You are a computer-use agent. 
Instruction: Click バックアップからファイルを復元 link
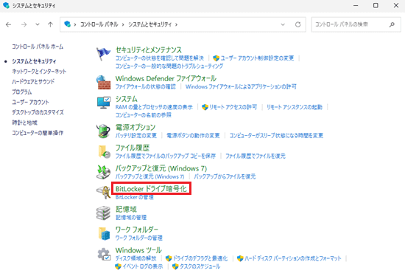point(225,176)
